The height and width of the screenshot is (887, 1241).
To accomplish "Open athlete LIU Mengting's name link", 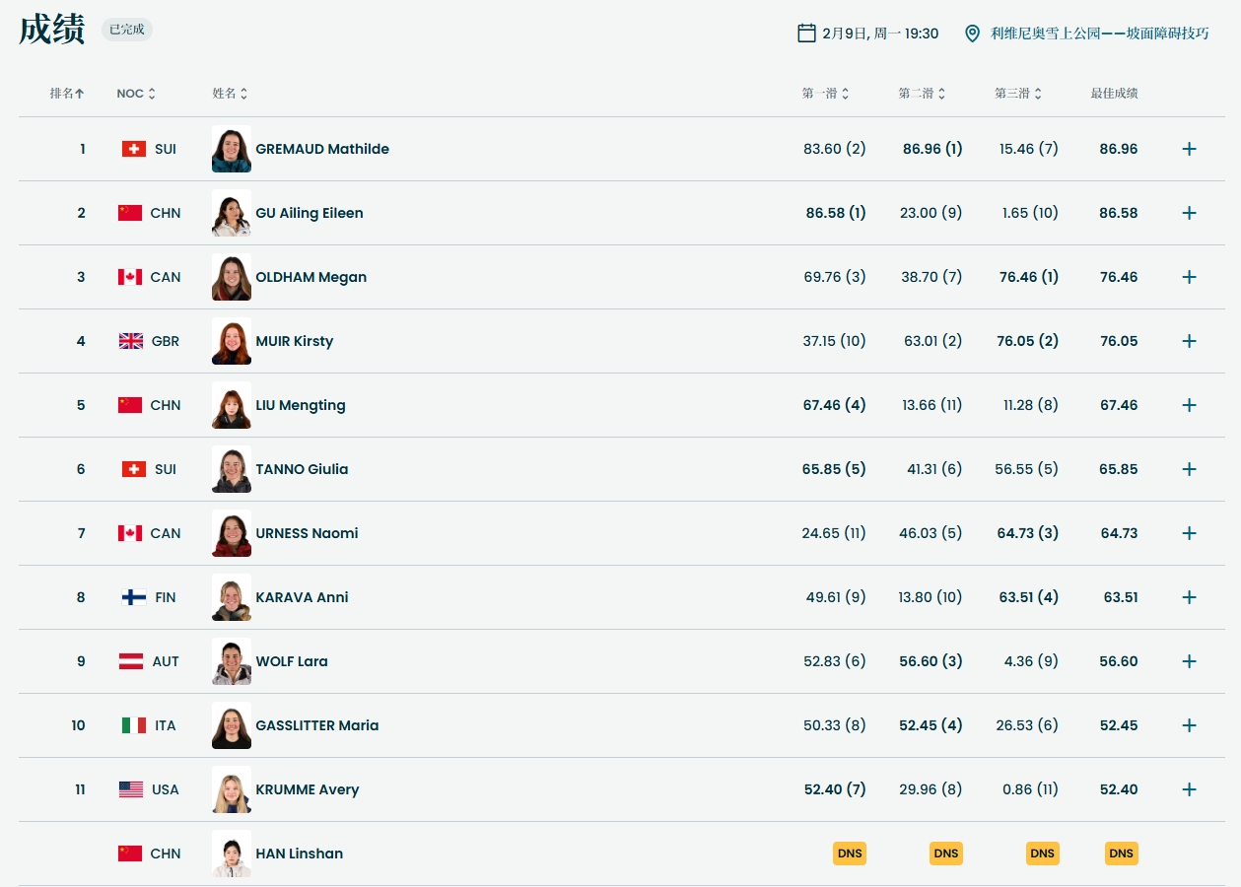I will point(300,405).
